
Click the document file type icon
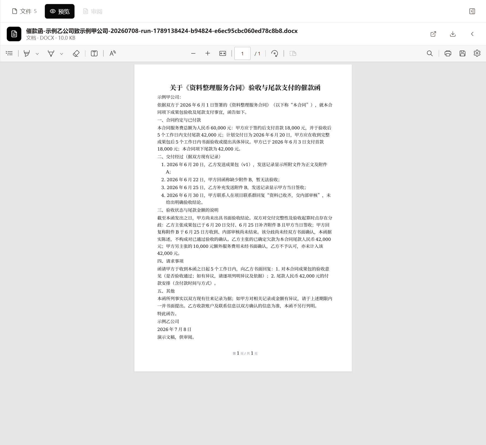click(x=14, y=34)
